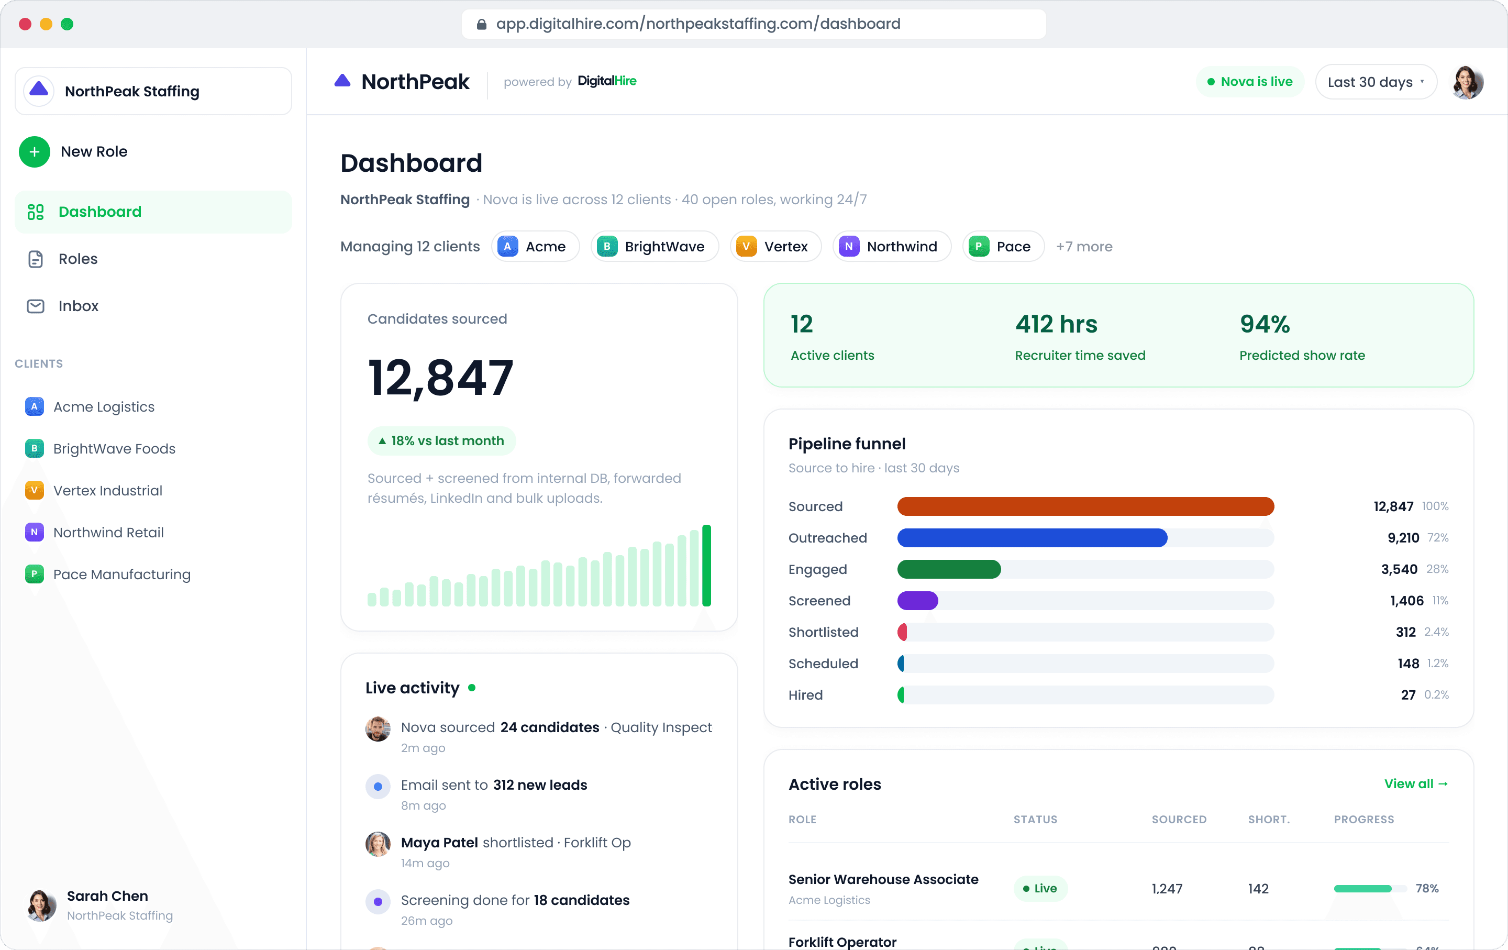Image resolution: width=1508 pixels, height=950 pixels.
Task: Click the NorthPeak Staffing triangle logo in sidebar
Action: tap(39, 90)
